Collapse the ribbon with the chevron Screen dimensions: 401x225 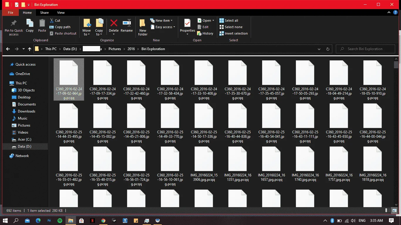(x=389, y=13)
